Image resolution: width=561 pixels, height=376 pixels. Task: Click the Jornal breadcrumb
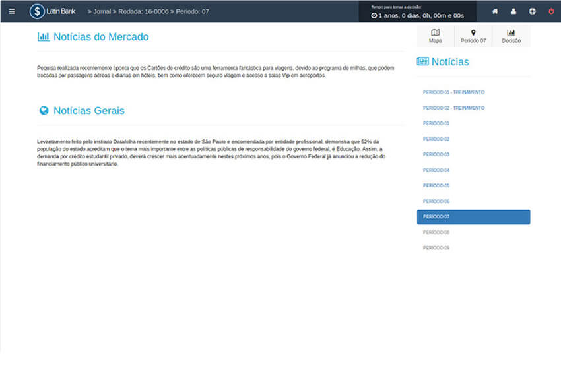pyautogui.click(x=102, y=11)
